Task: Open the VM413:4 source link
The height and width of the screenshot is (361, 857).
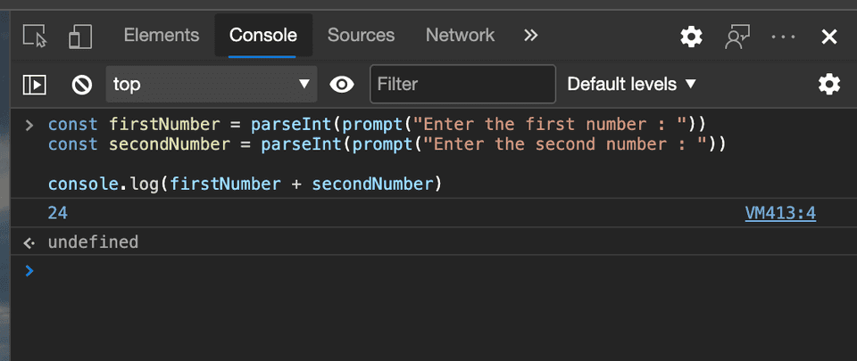Action: tap(780, 213)
